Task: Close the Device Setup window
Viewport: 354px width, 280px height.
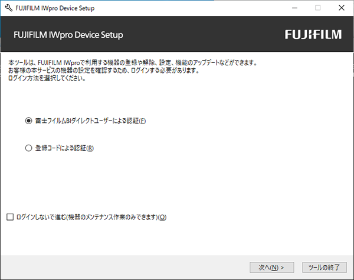Action: (342, 8)
